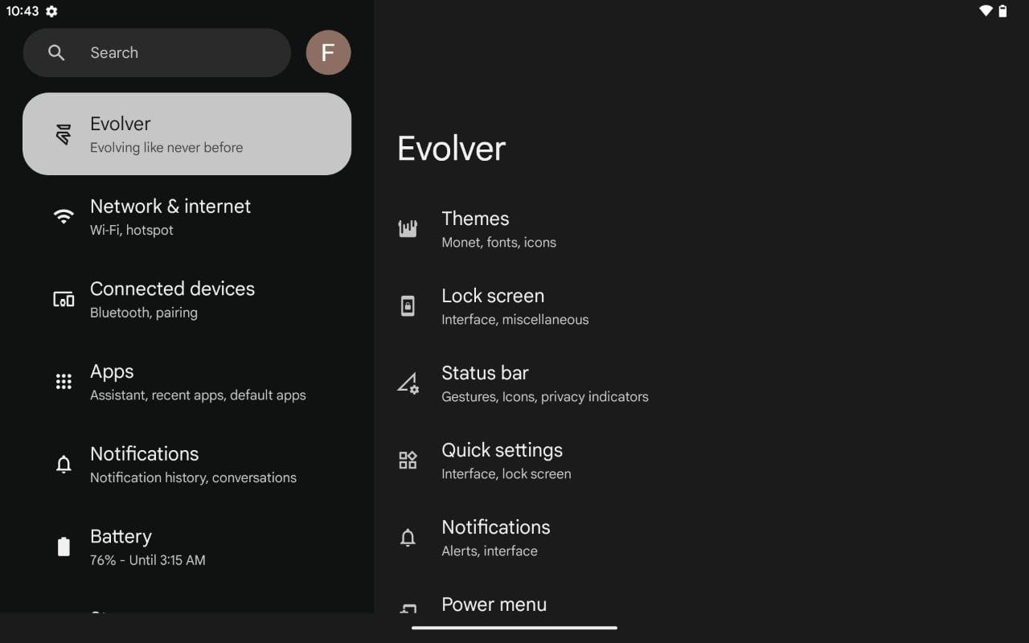1029x643 pixels.
Task: Open Power menu options
Action: [x=701, y=596]
